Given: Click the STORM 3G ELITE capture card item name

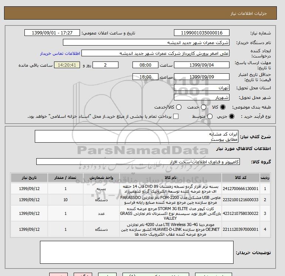Looking at the screenshot, I should (x=171, y=213).
